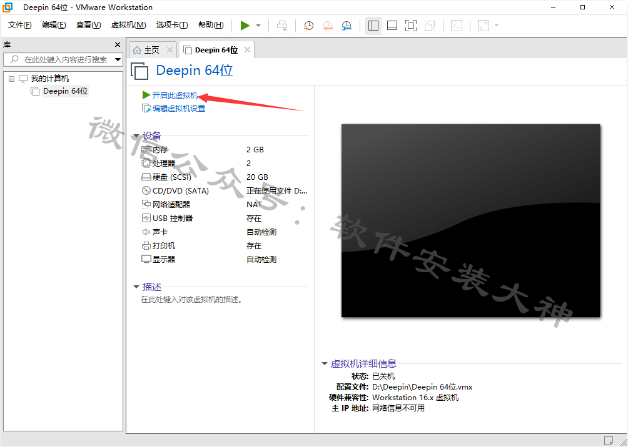Collapse the 设备 section
Image resolution: width=628 pixels, height=447 pixels.
coord(136,136)
